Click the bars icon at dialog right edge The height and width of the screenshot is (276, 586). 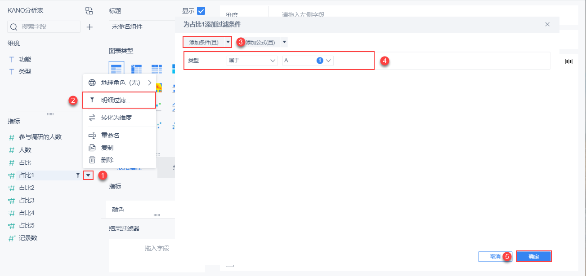(568, 61)
